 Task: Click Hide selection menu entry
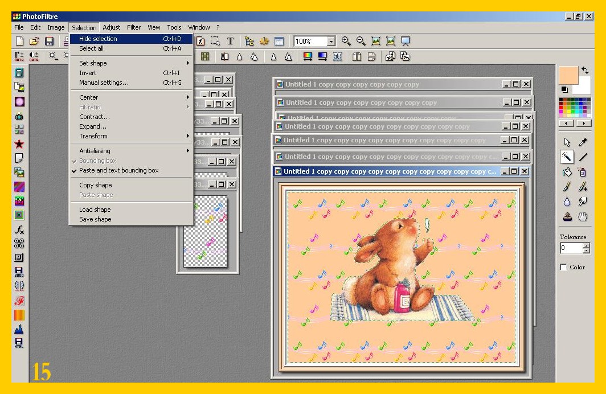(98, 39)
